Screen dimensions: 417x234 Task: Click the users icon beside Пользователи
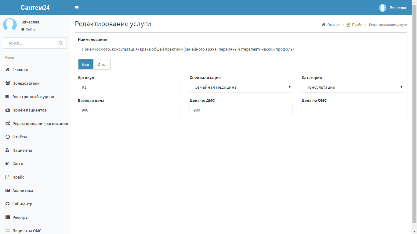[x=8, y=83]
